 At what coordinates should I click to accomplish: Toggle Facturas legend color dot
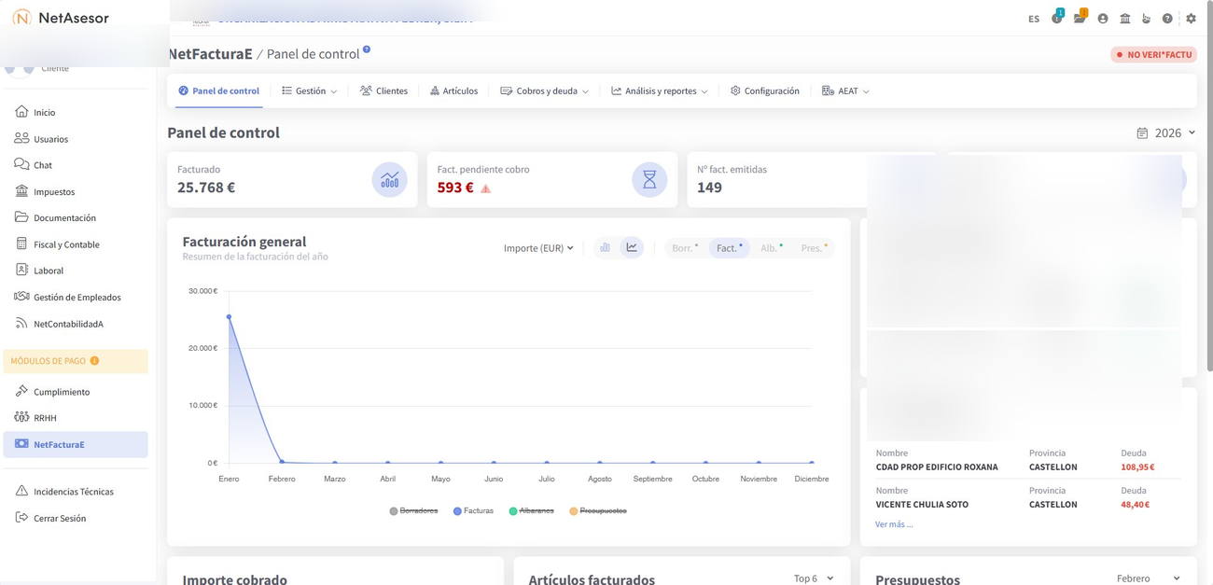457,511
